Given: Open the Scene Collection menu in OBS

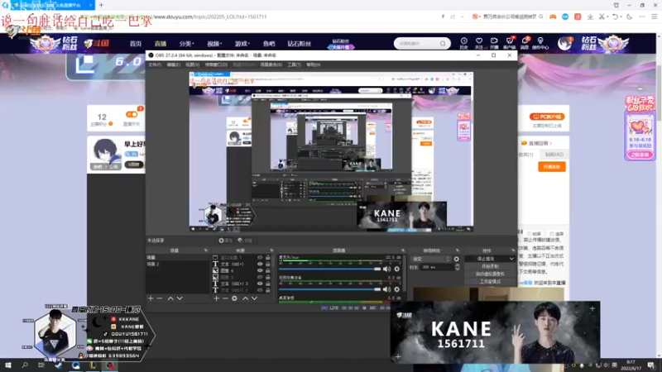Looking at the screenshot, I should [271, 65].
